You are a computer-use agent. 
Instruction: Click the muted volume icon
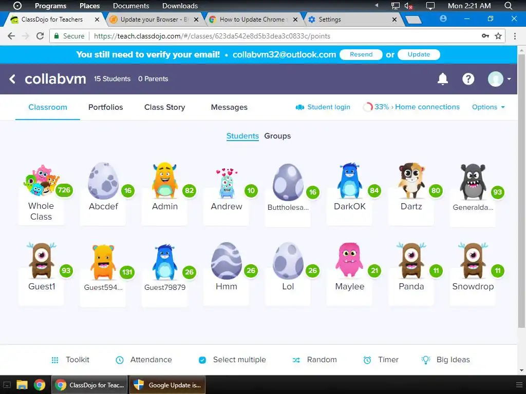tap(408, 6)
